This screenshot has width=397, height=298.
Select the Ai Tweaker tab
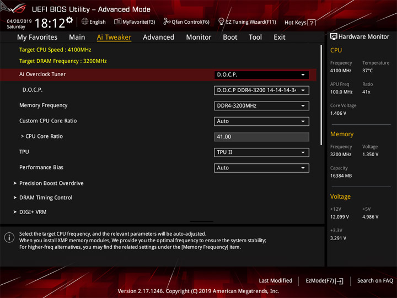pyautogui.click(x=114, y=38)
